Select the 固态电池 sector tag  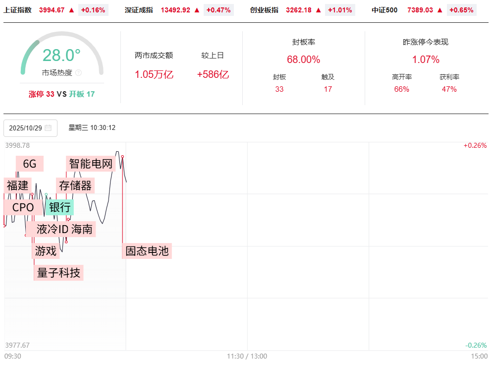147,251
